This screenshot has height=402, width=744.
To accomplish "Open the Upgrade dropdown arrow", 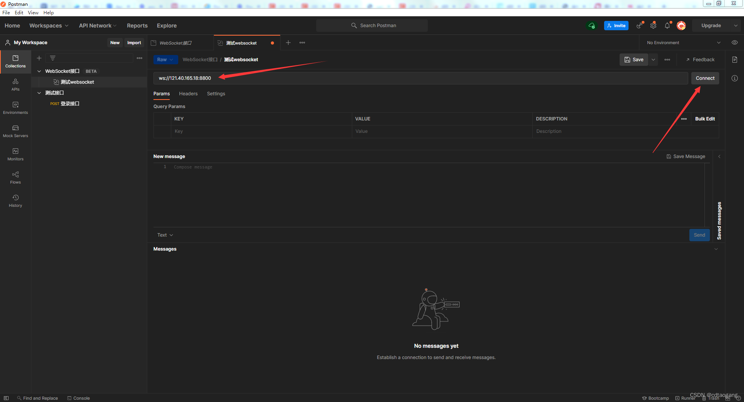I will (x=735, y=26).
